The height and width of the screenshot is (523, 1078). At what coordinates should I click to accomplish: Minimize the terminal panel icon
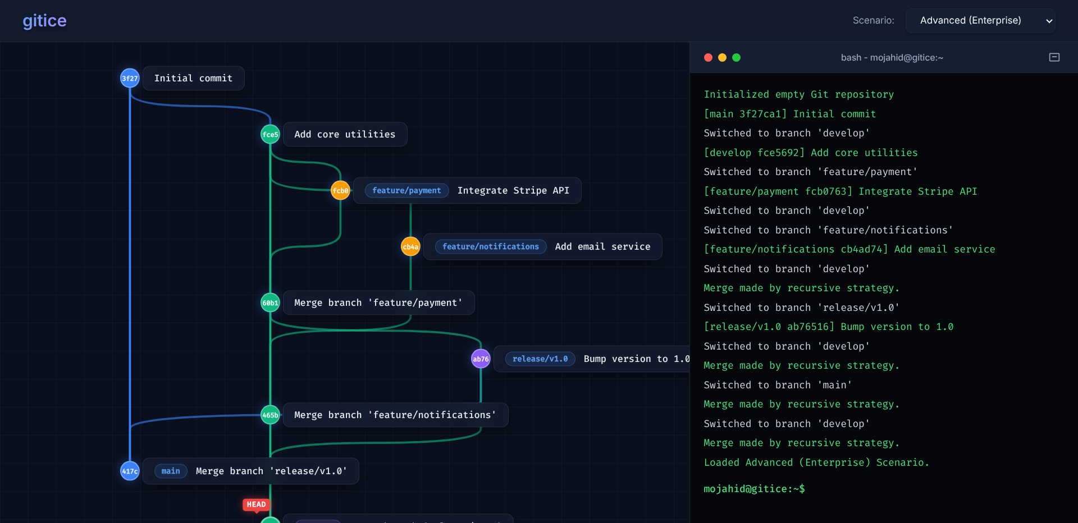click(x=1054, y=57)
